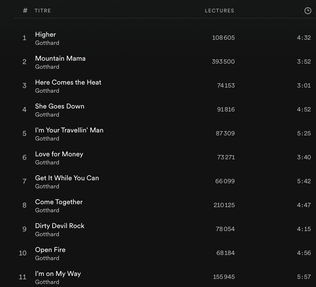Image resolution: width=316 pixels, height=287 pixels.
Task: Click track number 2 in the list
Action: point(24,62)
